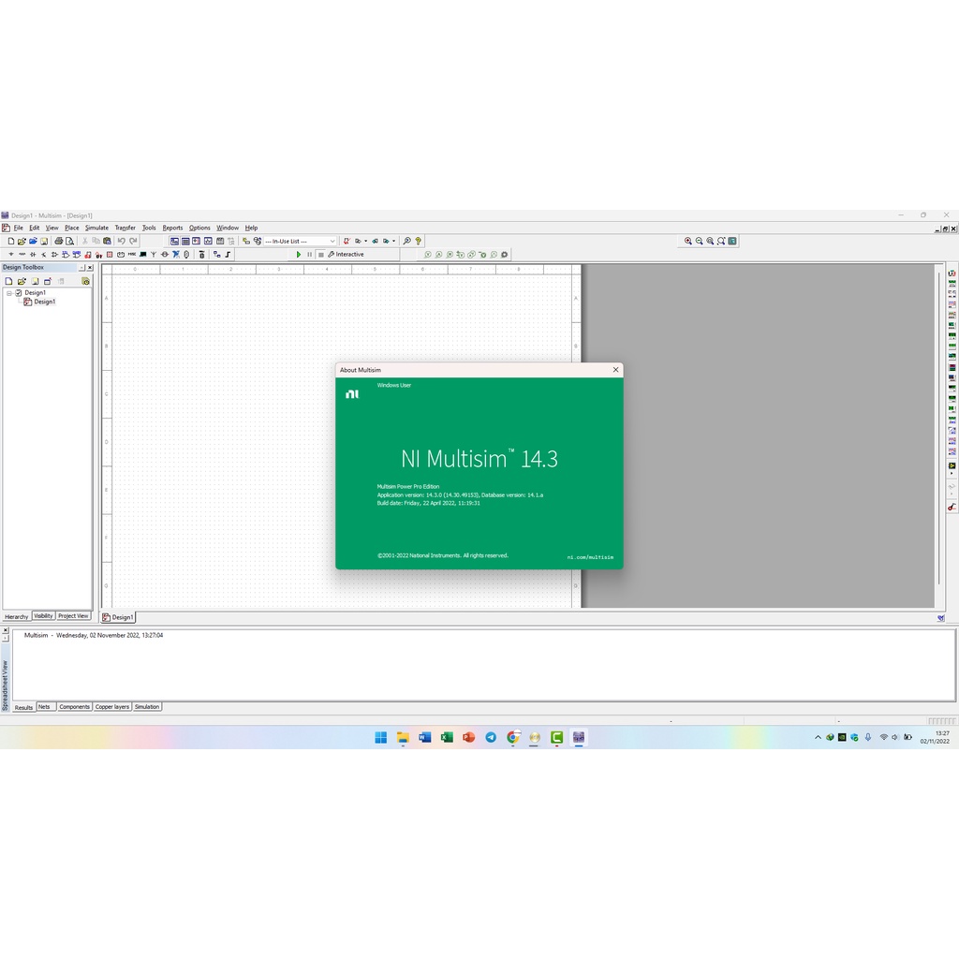Click the Print icon in toolbar

[x=58, y=241]
